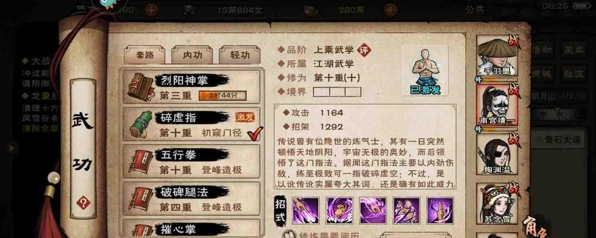
Task: Open the 公告 announcements at top
Action: pyautogui.click(x=475, y=10)
